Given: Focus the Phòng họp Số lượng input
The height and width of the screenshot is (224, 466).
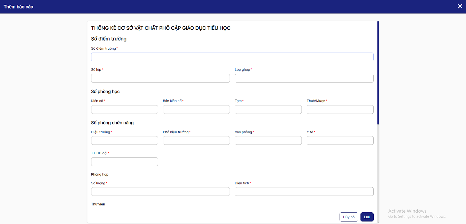Looking at the screenshot, I should (160, 191).
